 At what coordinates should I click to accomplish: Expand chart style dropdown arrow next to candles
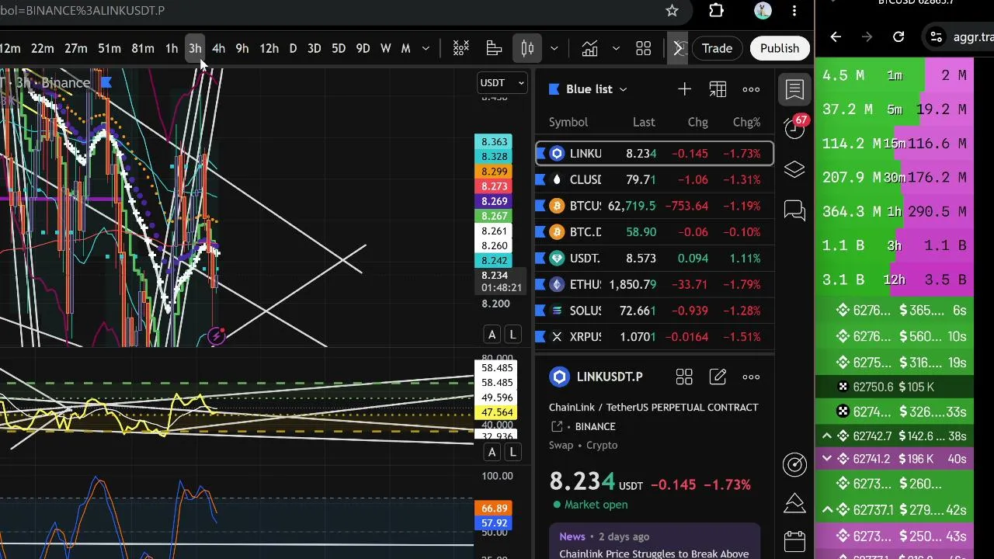pyautogui.click(x=554, y=48)
